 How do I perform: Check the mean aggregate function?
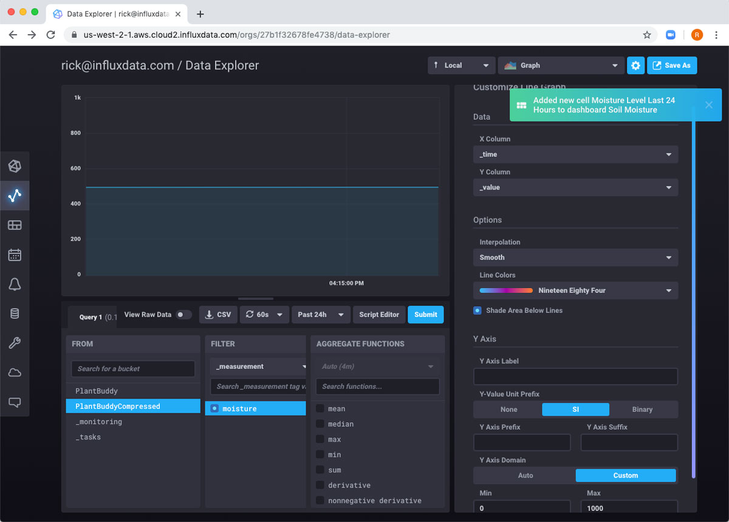pyautogui.click(x=320, y=409)
